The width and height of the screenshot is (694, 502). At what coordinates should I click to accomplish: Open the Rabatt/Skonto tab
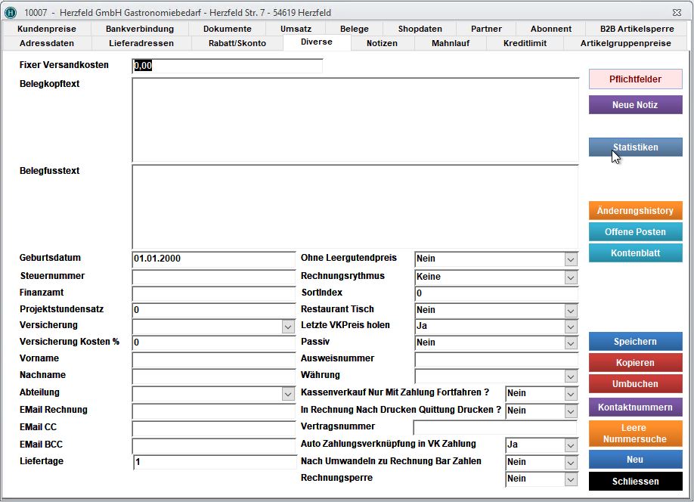[237, 43]
